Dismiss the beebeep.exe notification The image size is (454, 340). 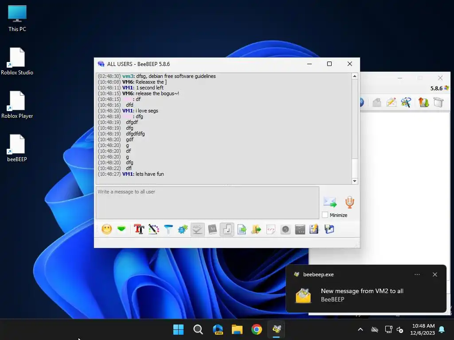(x=435, y=274)
